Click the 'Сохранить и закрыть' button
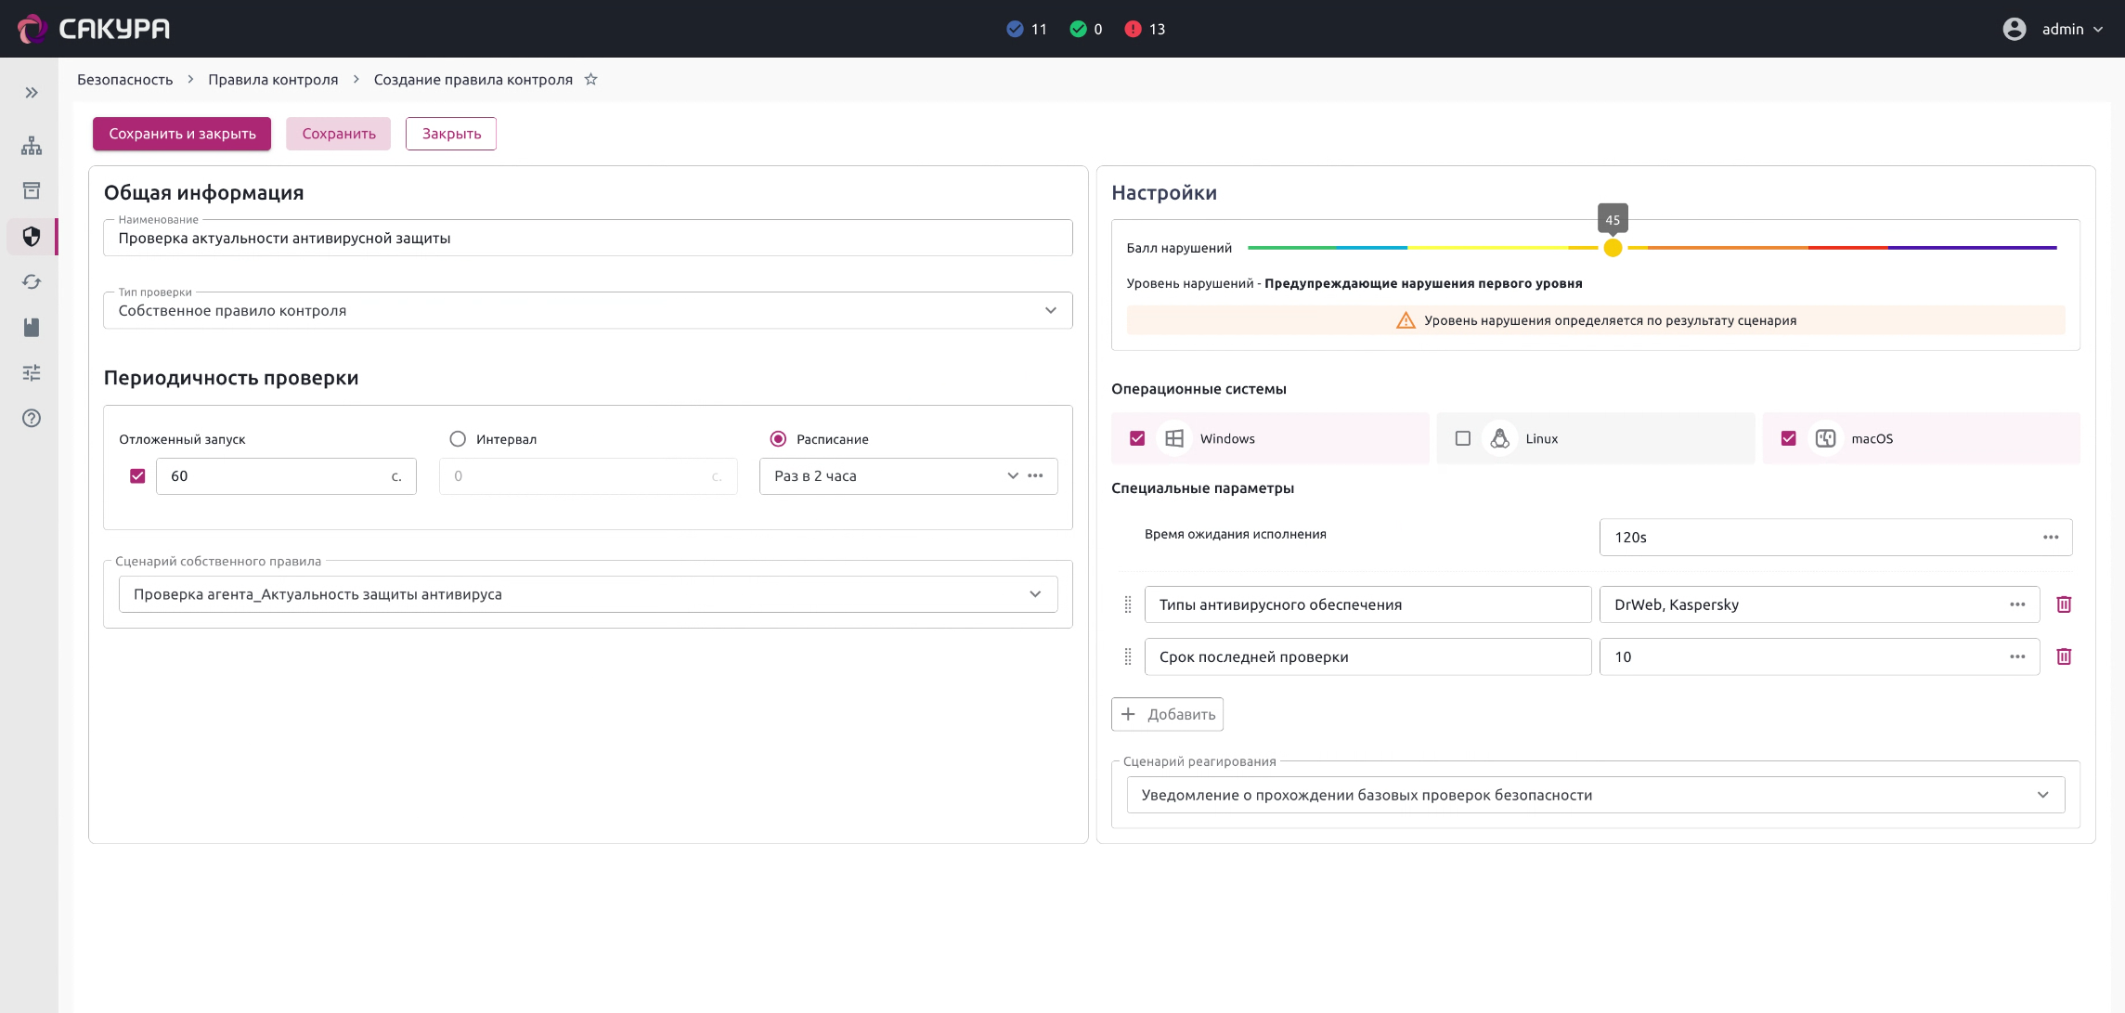The width and height of the screenshot is (2125, 1013). pyautogui.click(x=182, y=134)
